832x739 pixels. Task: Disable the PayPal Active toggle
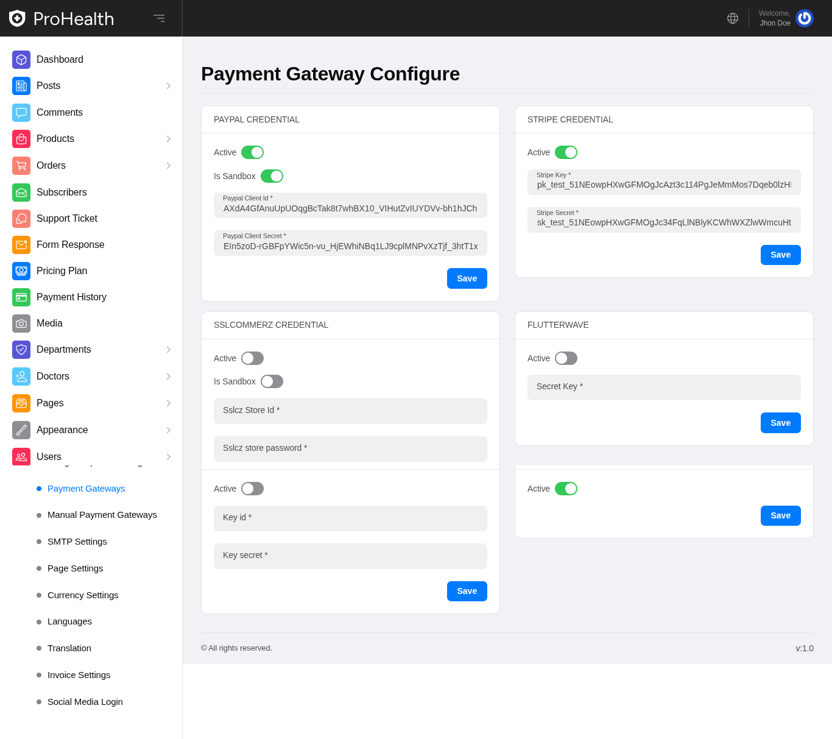252,152
